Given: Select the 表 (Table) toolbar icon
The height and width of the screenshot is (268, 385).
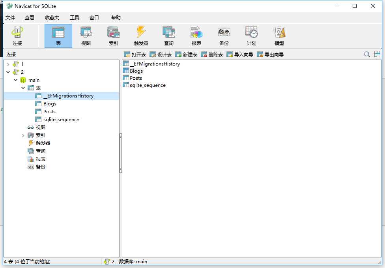Looking at the screenshot, I should [x=58, y=36].
